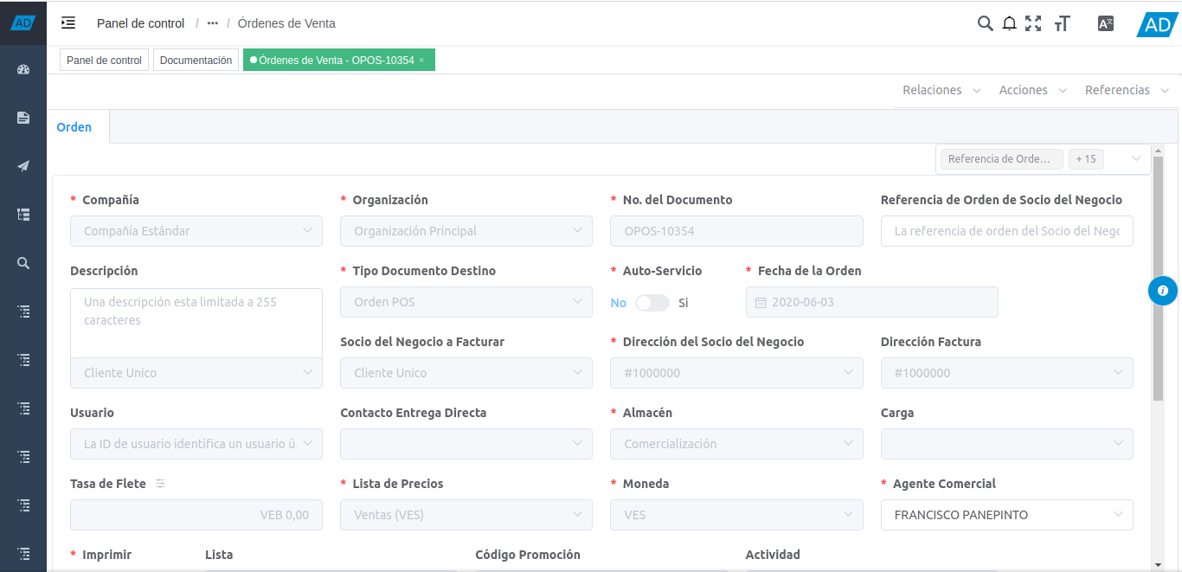This screenshot has width=1182, height=572.
Task: Select the paper plane icon in sidebar
Action: coord(22,165)
